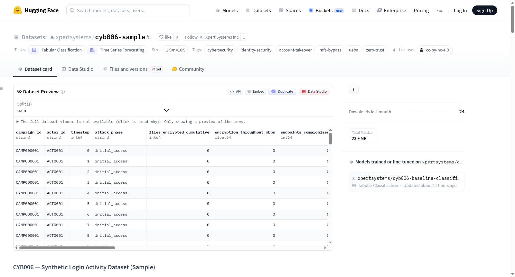Click the eye icon beside Dataset Preview

(19, 91)
